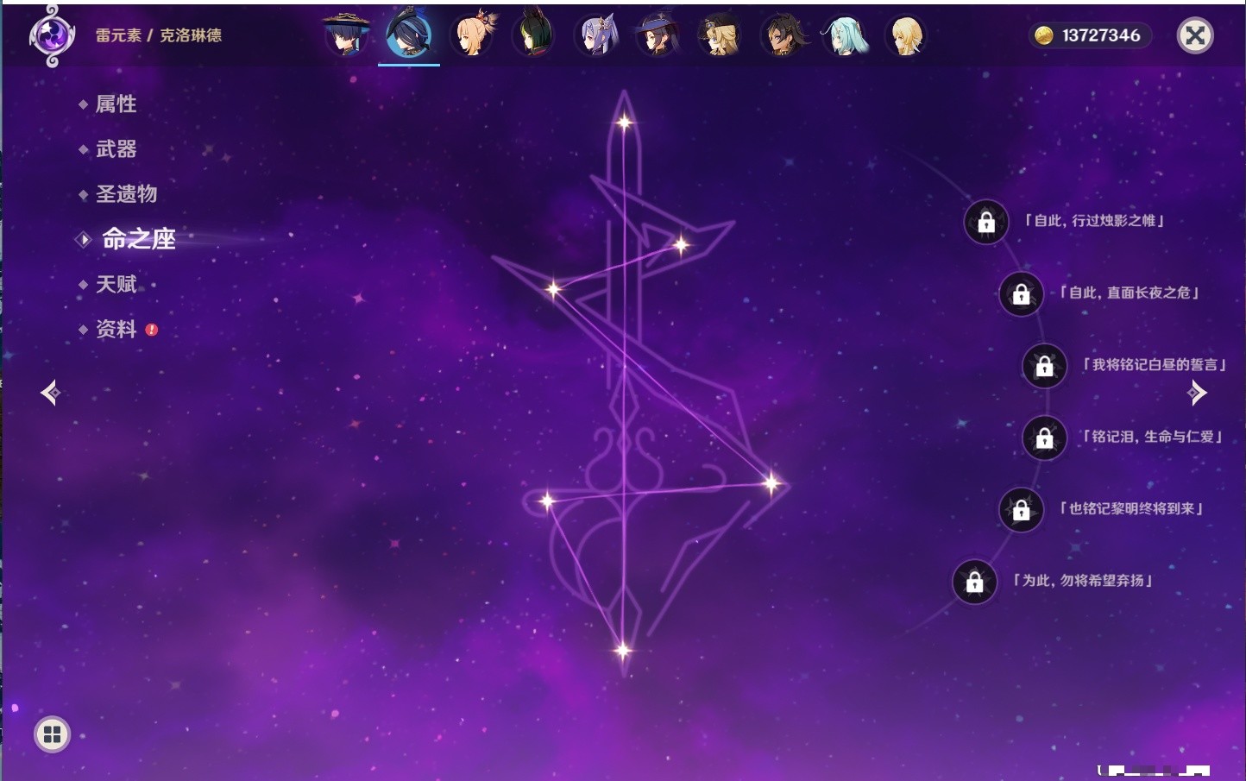Select the highlighted Clorinde character portrait
Screen dimensions: 1246x781
[x=409, y=35]
